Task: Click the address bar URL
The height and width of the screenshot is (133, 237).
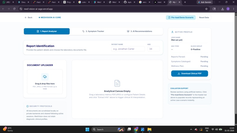Action: tap(38, 9)
